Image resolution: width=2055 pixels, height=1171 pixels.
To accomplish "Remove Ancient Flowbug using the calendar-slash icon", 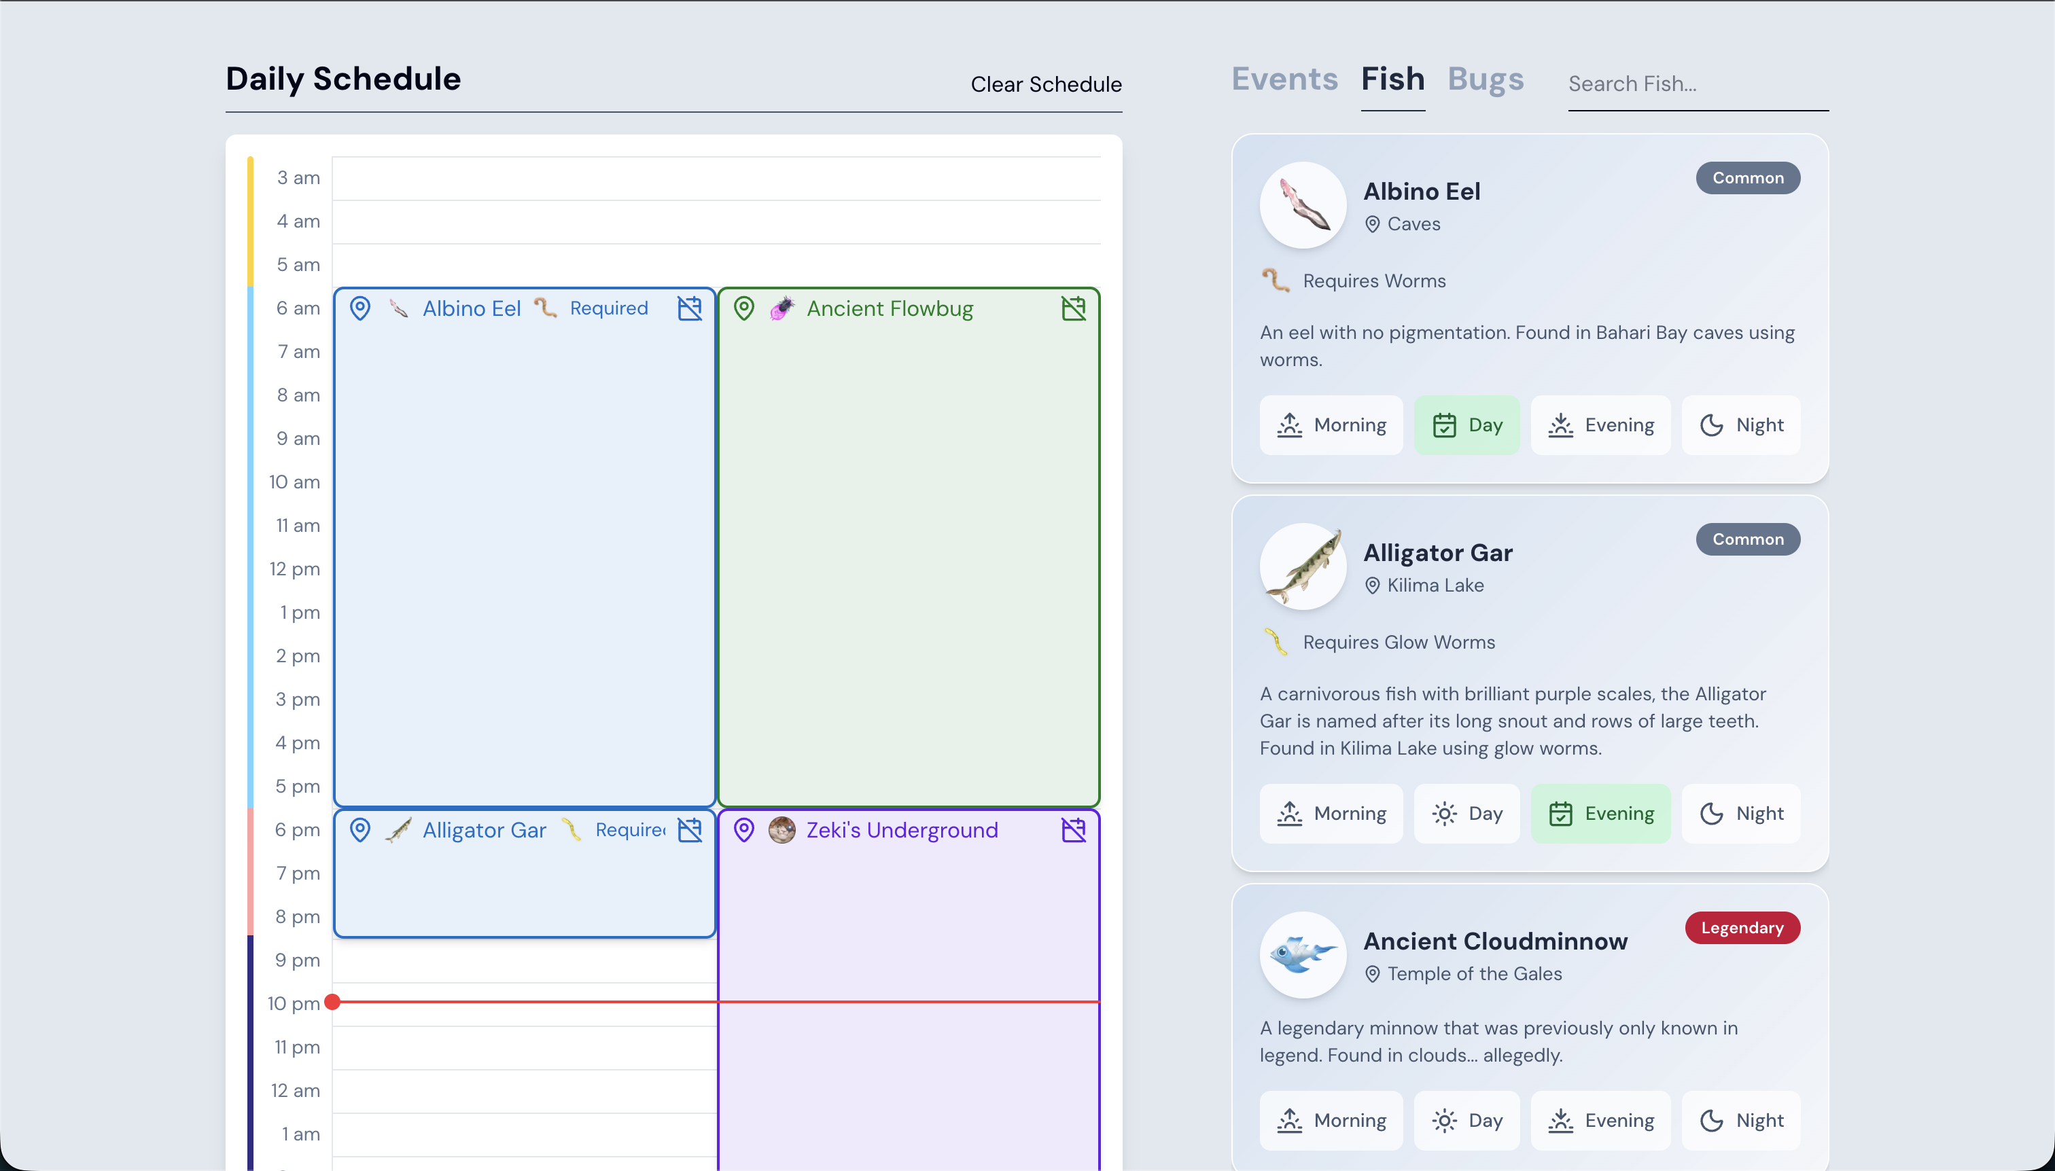I will click(x=1073, y=308).
